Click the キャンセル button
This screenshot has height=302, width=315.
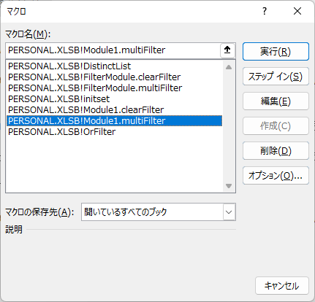tap(282, 286)
